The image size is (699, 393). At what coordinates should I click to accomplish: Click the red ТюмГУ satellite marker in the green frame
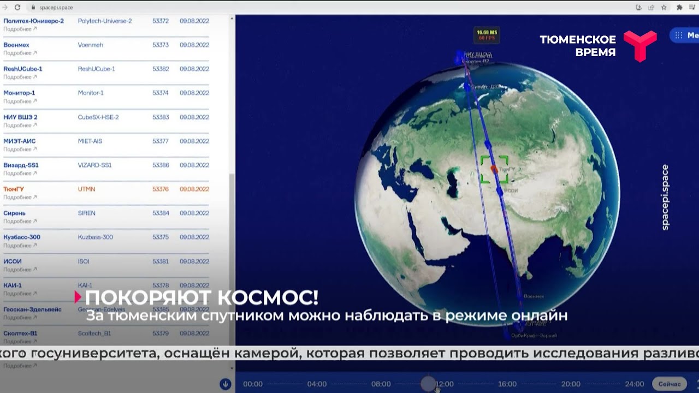[494, 169]
